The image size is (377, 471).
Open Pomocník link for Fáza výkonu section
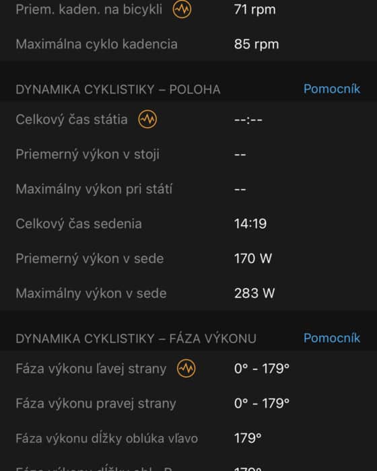tap(332, 338)
